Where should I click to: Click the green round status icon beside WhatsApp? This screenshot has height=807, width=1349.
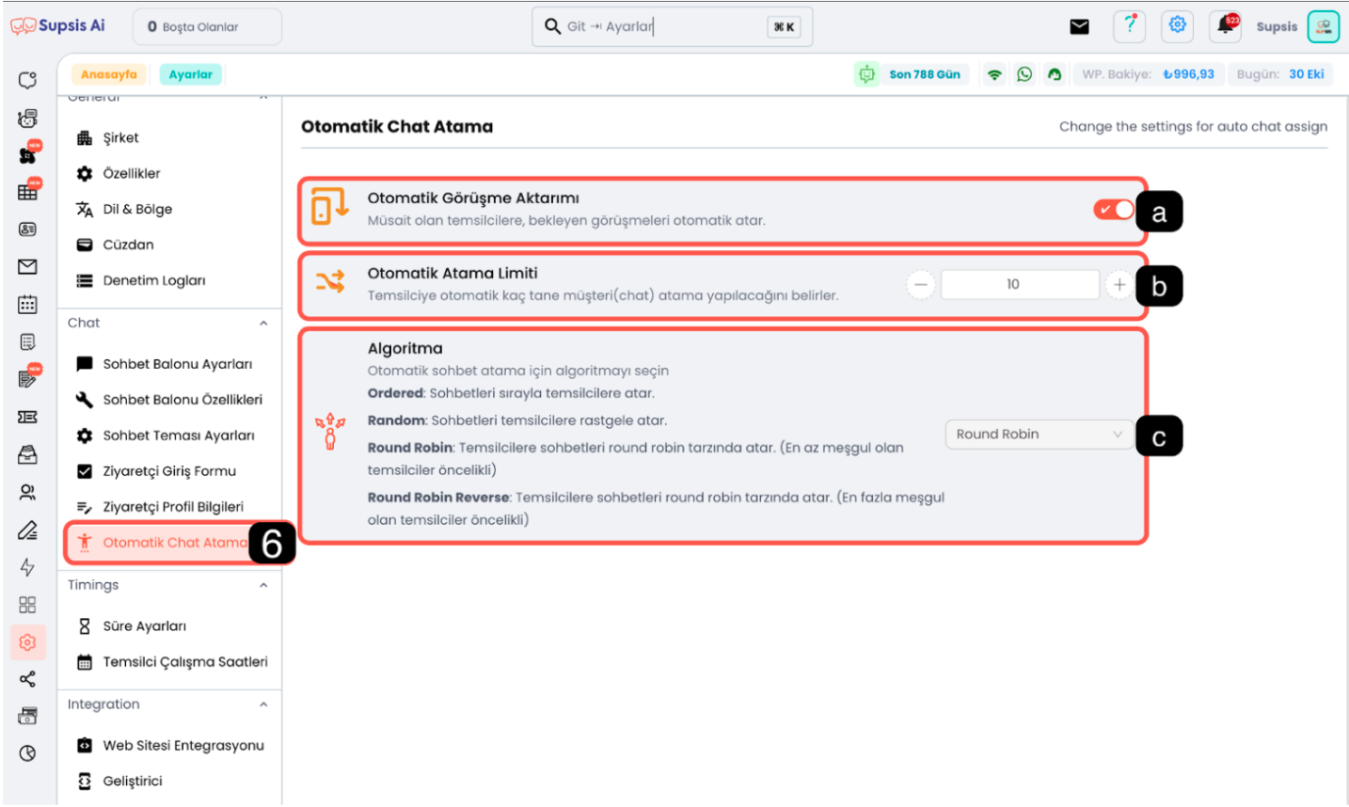[1055, 74]
